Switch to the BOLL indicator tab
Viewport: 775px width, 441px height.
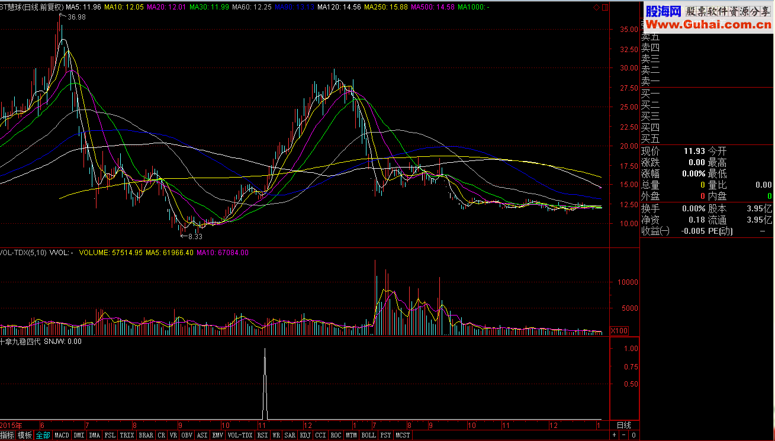point(368,435)
